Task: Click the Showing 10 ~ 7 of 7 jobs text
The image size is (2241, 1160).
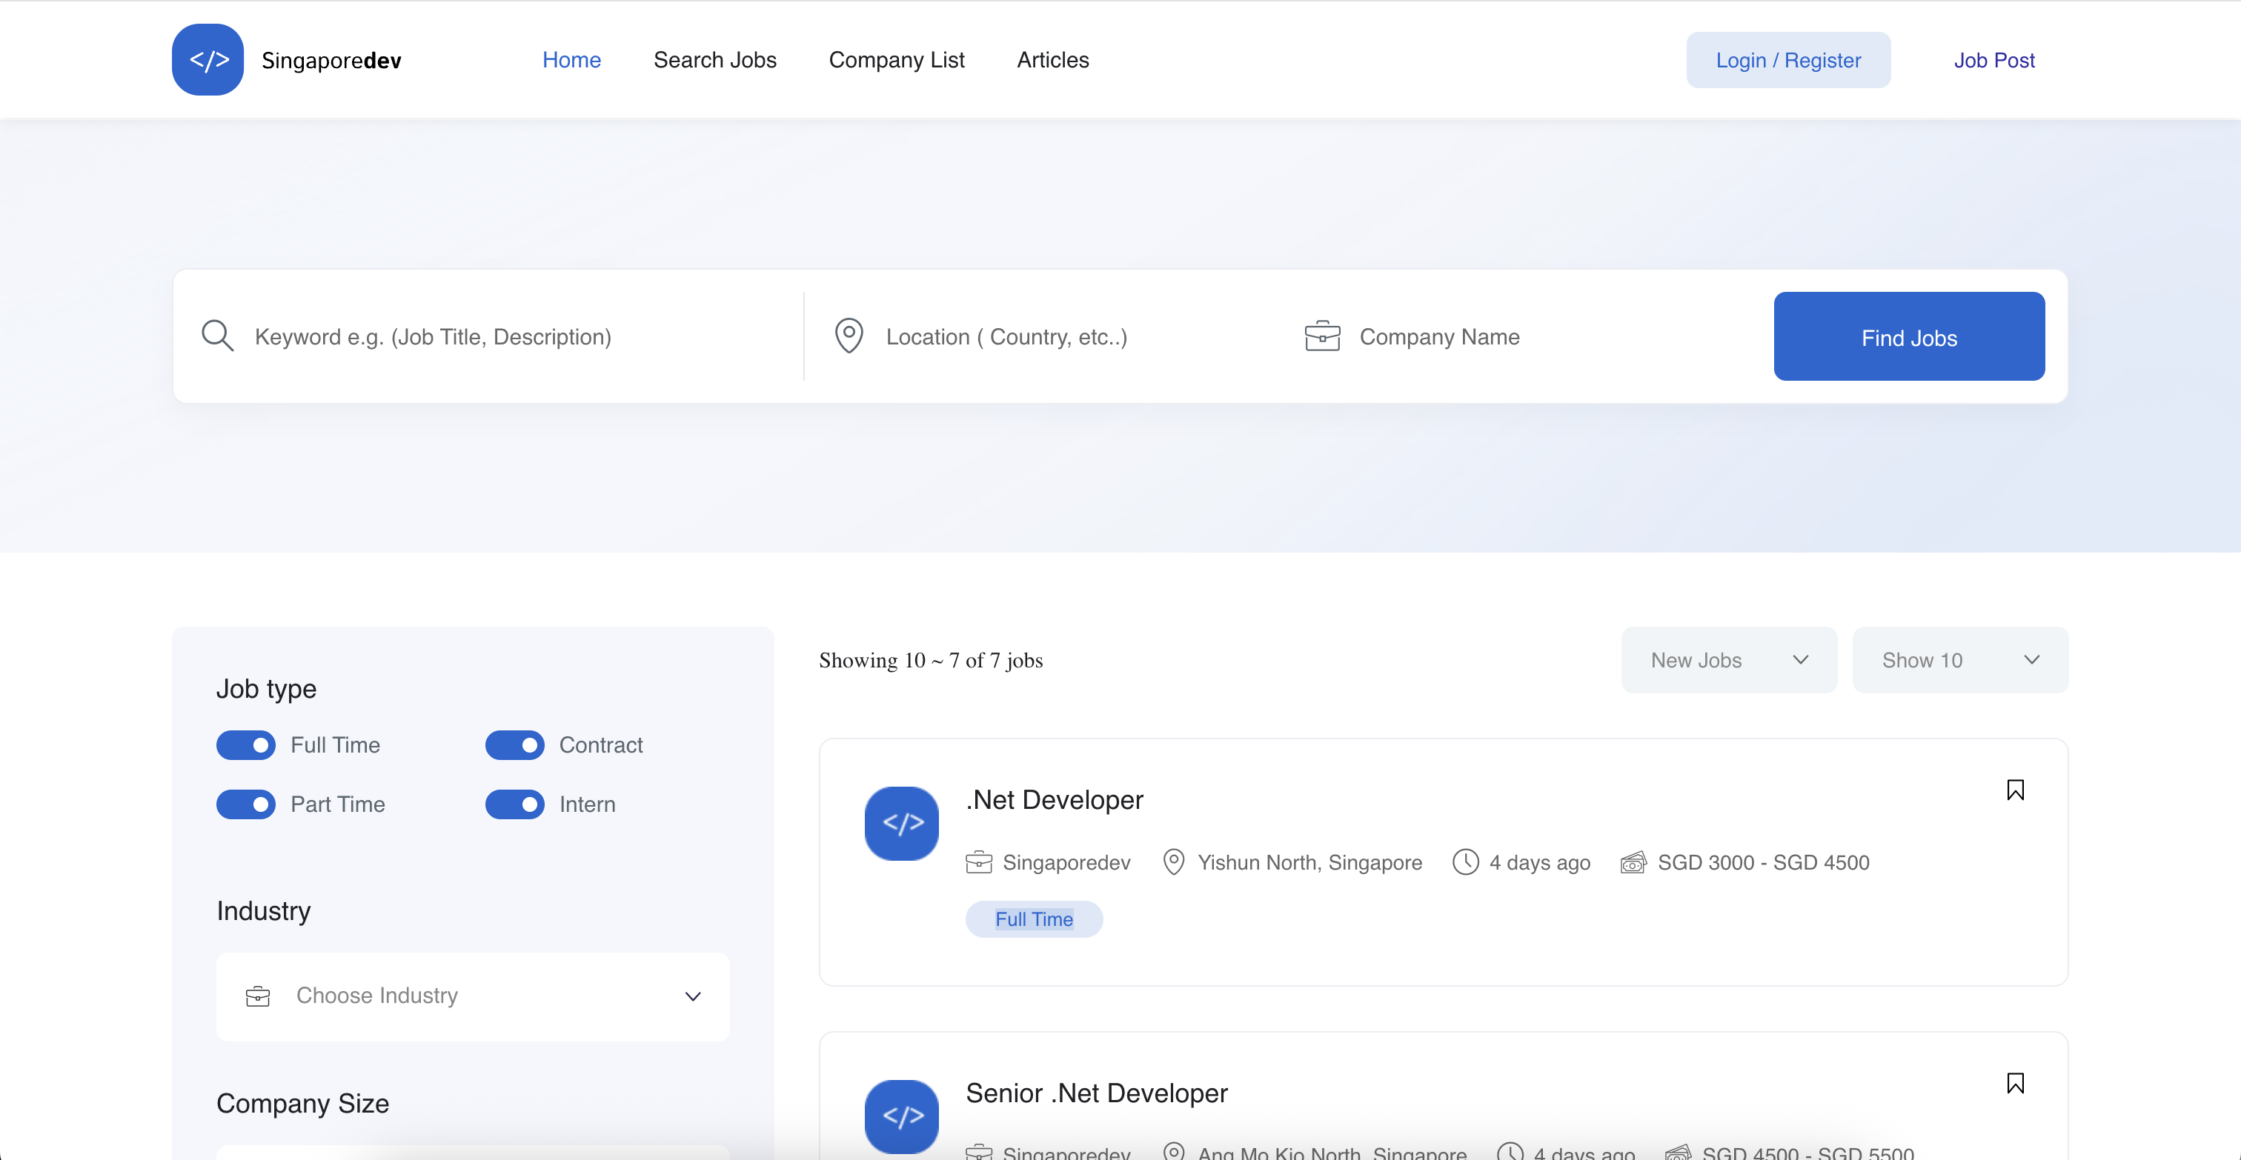Action: click(x=930, y=660)
